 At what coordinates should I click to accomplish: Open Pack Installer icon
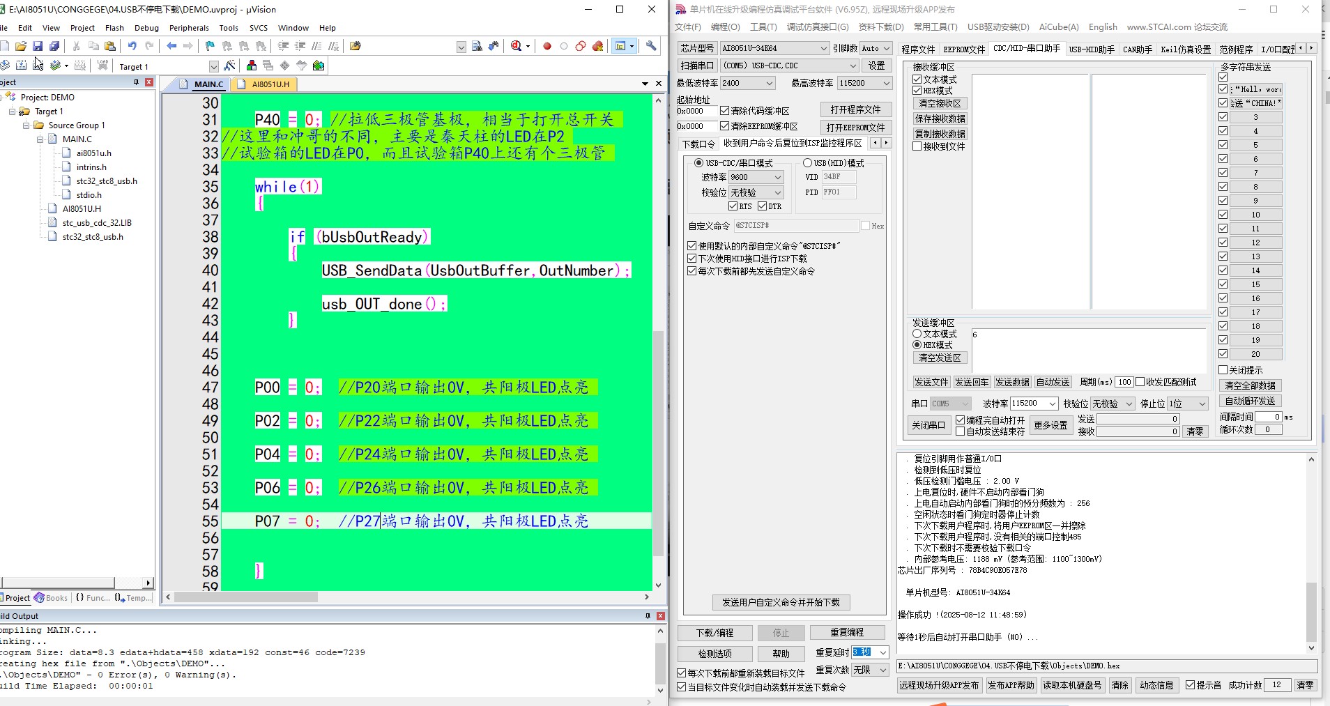point(319,66)
